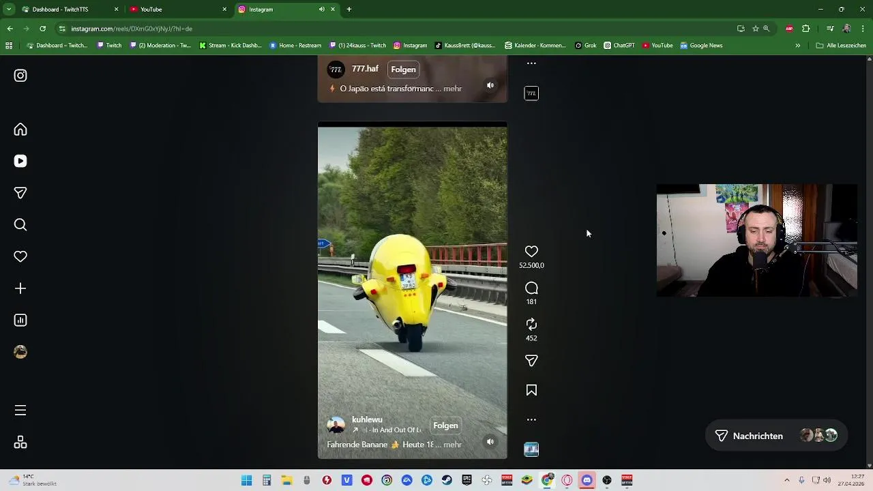
Task: Open Epic Games launcher from taskbar
Action: pos(467,480)
